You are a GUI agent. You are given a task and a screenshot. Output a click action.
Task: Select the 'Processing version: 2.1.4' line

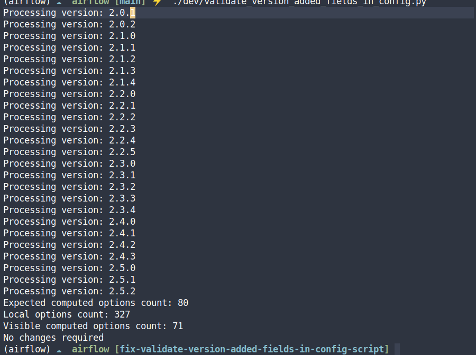tap(69, 82)
